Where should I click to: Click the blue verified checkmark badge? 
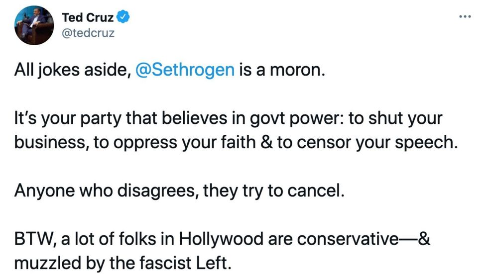(123, 18)
